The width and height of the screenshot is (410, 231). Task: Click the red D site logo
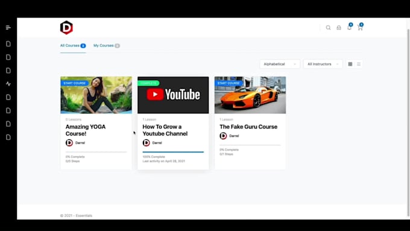(x=66, y=28)
